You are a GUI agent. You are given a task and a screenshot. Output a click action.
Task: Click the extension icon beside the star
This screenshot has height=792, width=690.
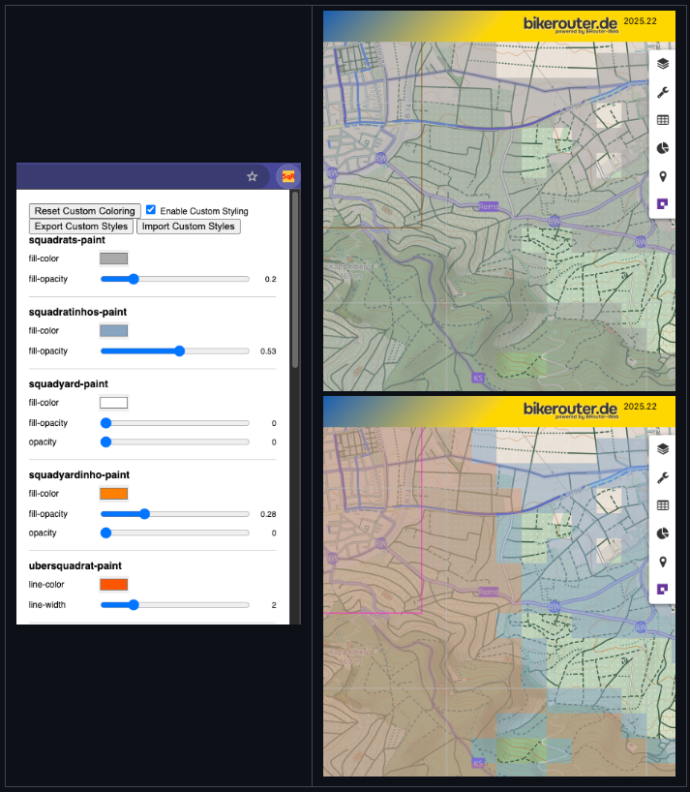click(287, 176)
